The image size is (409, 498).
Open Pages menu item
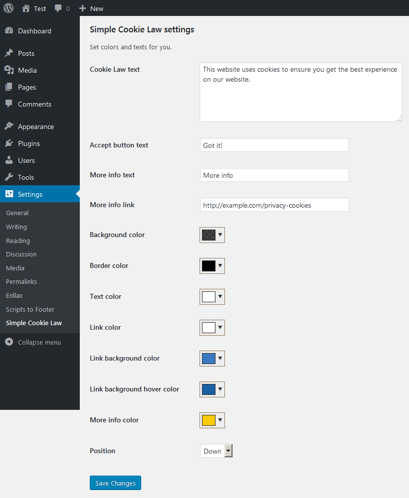tap(40, 87)
